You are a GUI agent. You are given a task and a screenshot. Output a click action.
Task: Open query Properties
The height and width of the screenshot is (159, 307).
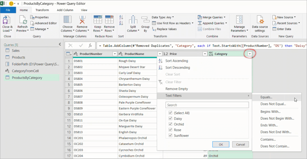pos(39,17)
